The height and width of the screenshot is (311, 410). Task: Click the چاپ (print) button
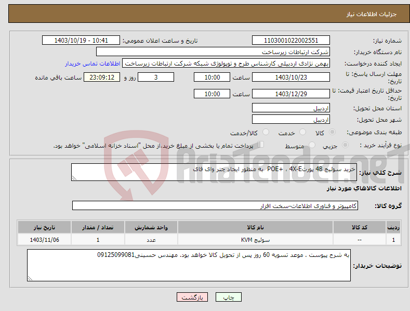click(x=228, y=297)
